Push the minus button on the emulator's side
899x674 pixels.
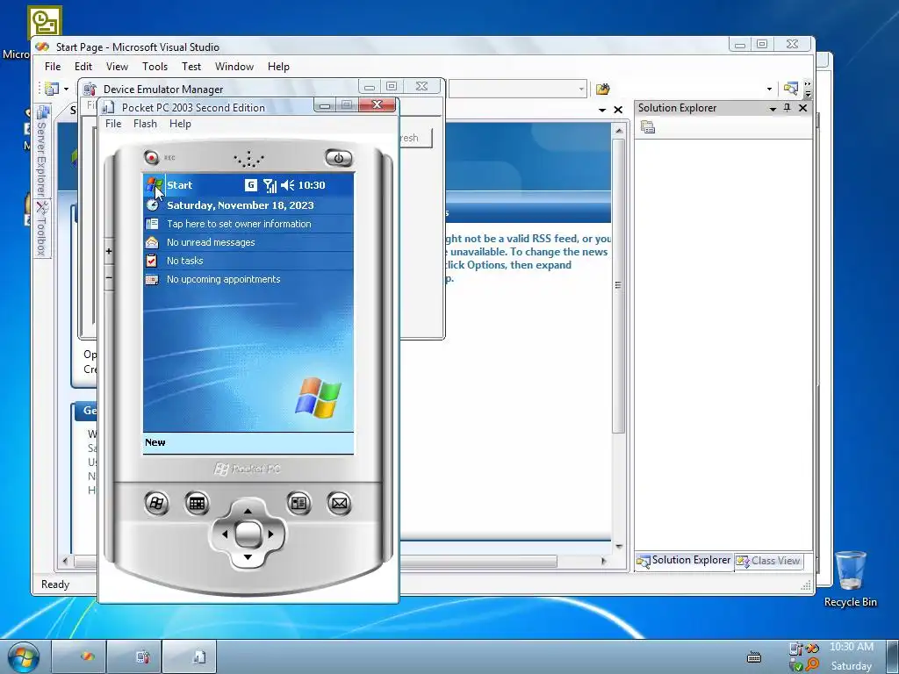109,278
